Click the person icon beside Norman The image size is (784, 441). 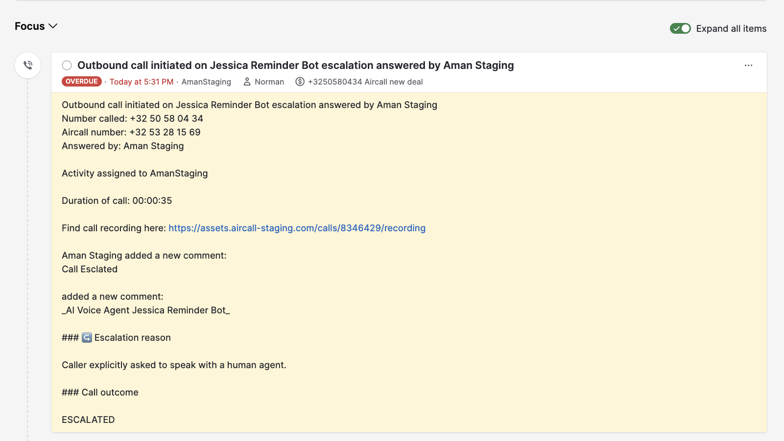click(x=247, y=82)
